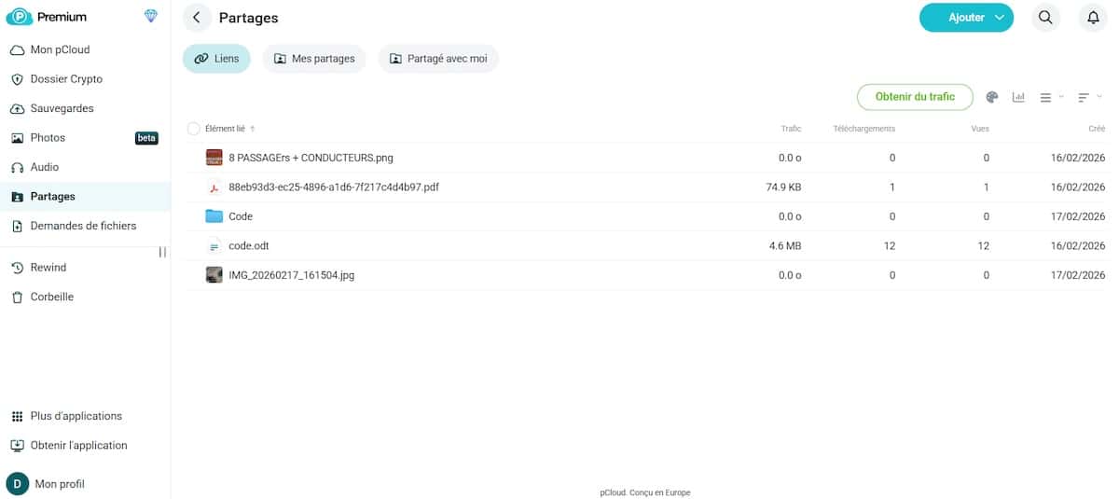Go back with the arrow button
The width and height of the screenshot is (1119, 499).
(197, 18)
